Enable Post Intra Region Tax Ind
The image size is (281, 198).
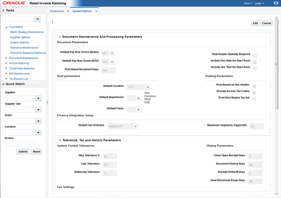click(255, 99)
